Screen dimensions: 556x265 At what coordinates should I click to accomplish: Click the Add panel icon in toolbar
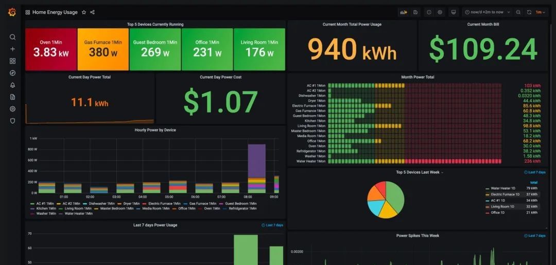(x=403, y=12)
